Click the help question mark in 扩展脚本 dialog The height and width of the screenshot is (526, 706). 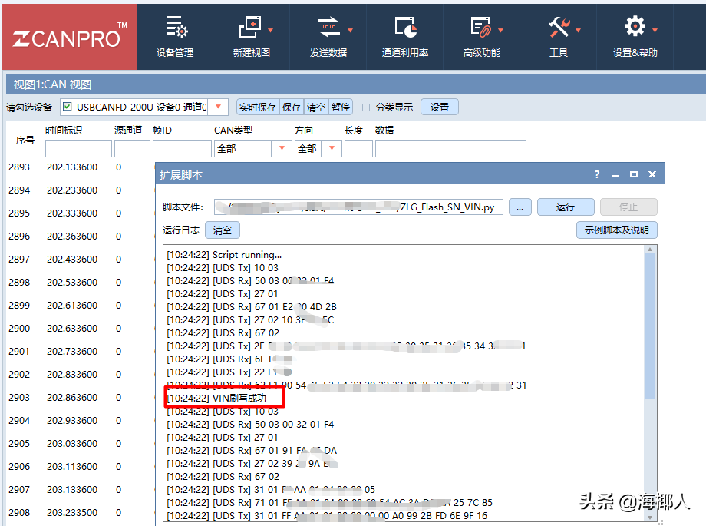pos(596,174)
